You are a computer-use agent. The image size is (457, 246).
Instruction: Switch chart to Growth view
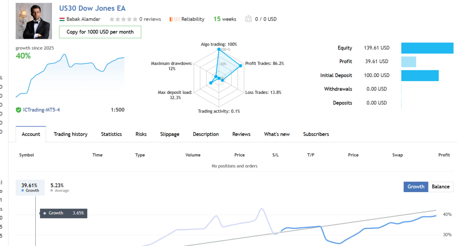pyautogui.click(x=416, y=187)
